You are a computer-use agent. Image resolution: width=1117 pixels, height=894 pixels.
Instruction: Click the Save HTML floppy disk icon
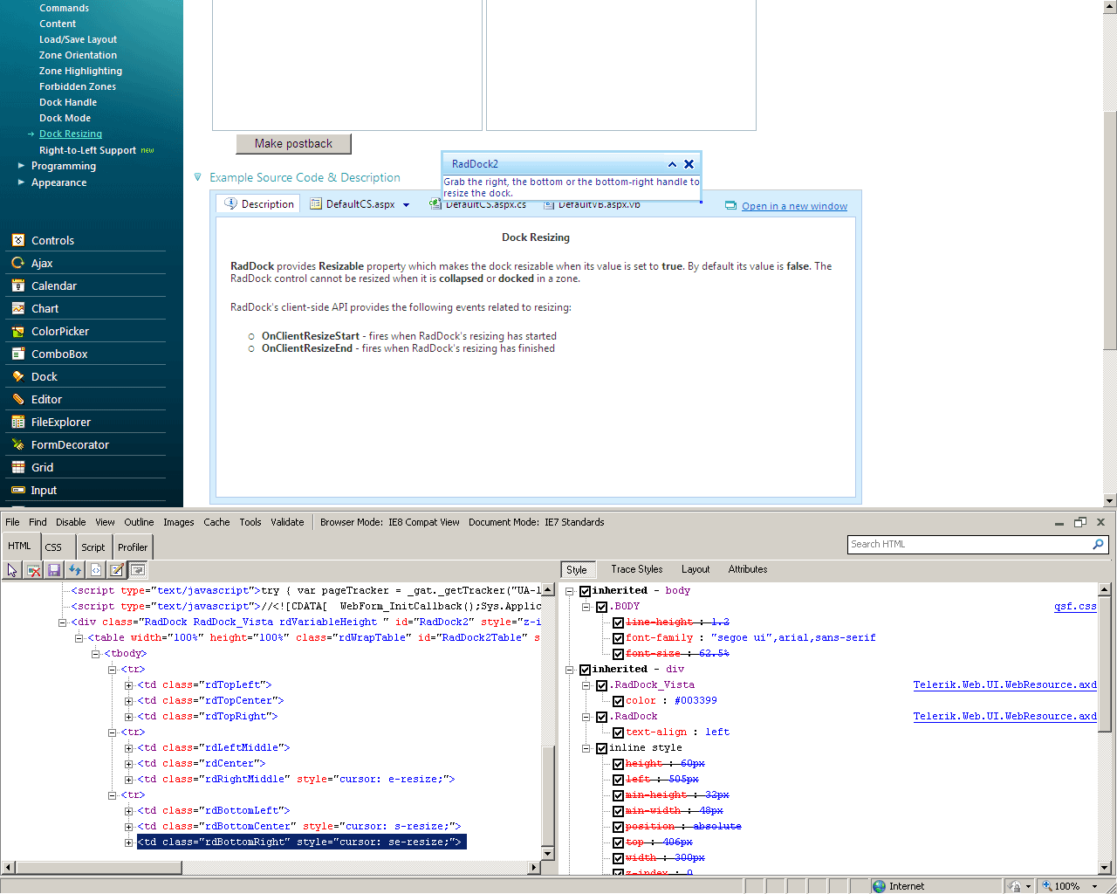point(54,570)
